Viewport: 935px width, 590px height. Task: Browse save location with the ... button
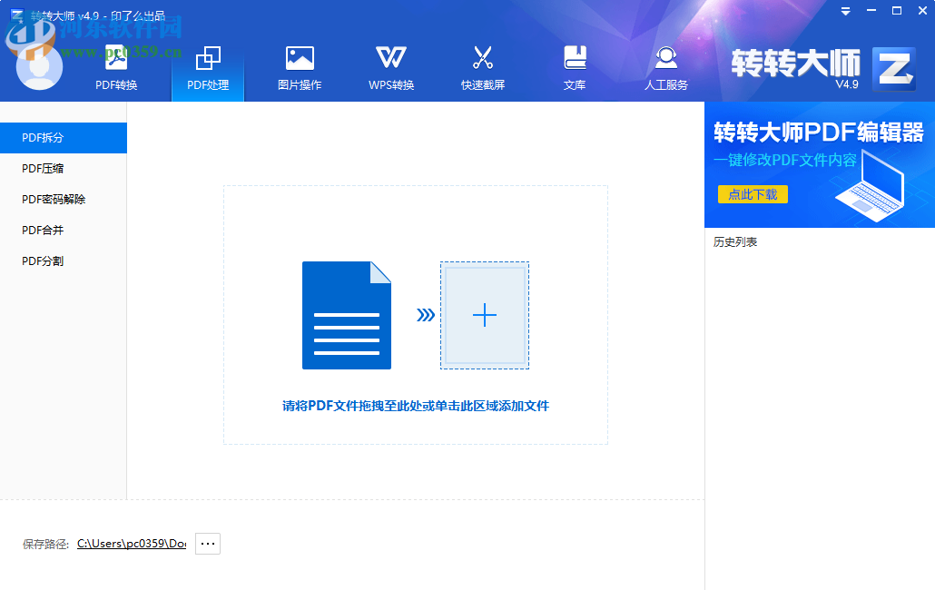(x=207, y=543)
